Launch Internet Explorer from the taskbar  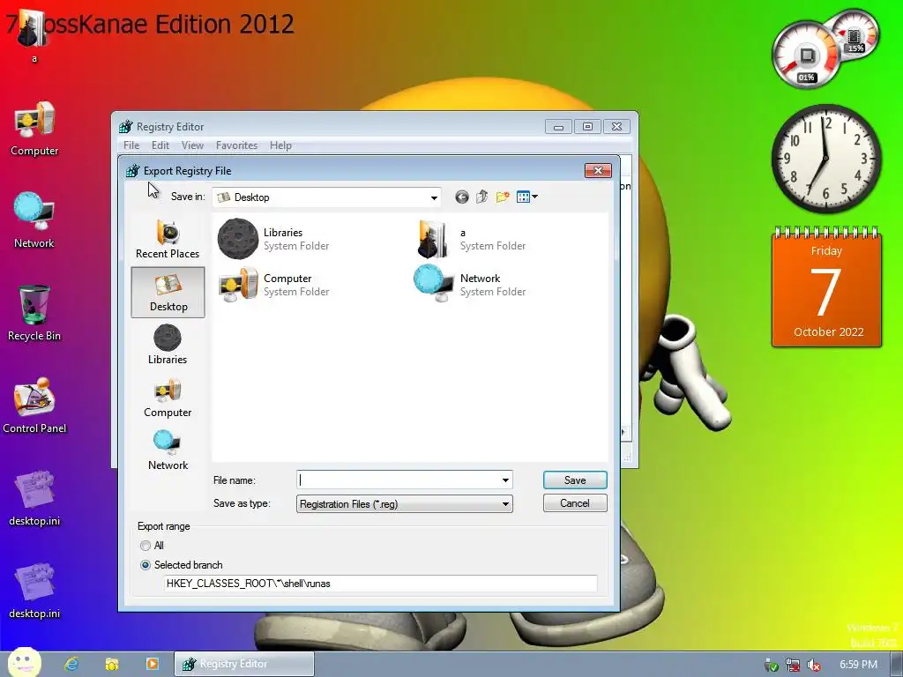[71, 664]
